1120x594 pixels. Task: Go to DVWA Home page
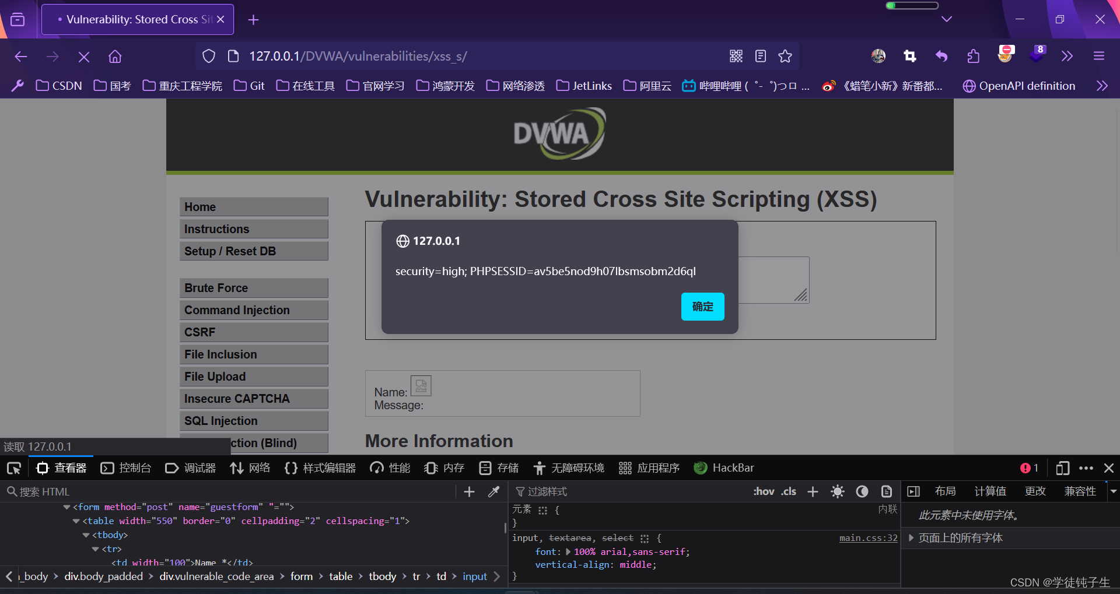(254, 207)
